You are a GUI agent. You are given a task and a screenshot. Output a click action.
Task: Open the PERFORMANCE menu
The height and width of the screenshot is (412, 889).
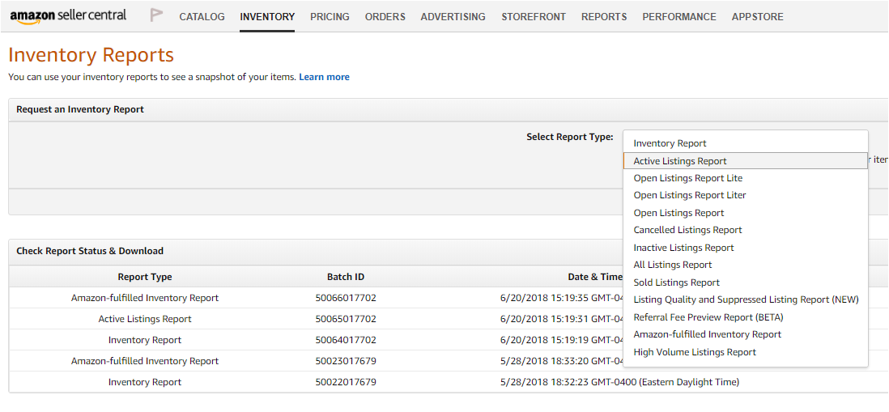[x=679, y=17]
